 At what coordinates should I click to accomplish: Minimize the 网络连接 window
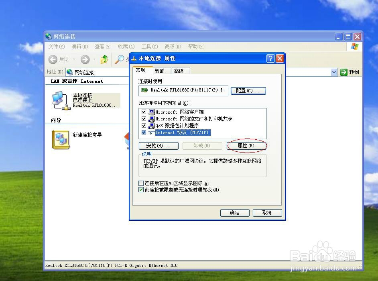[339, 37]
